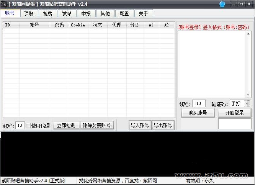
Task: Click status bar text 紫陌贴吧营销助手v2.4 [正式版]
Action: pyautogui.click(x=33, y=181)
